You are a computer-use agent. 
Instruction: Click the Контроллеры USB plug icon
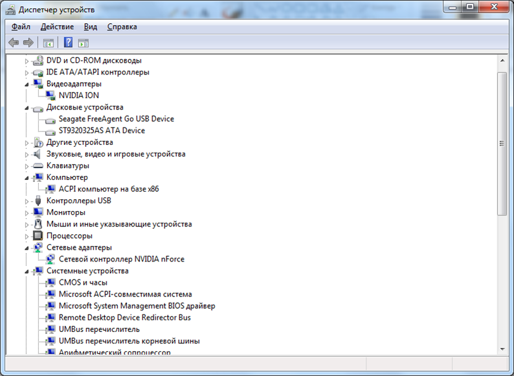tap(38, 200)
